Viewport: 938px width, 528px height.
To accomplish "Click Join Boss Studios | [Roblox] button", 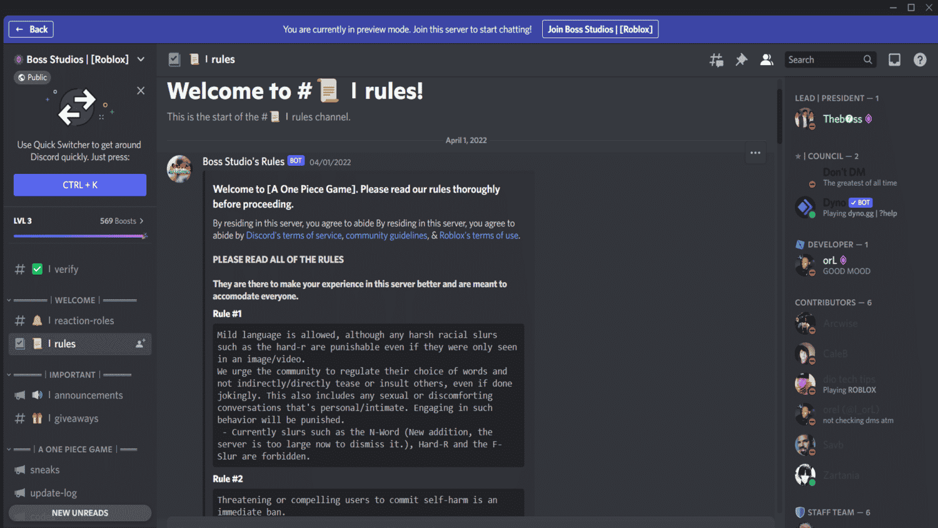I will 600,29.
